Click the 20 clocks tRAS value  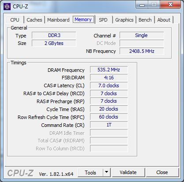click(109, 109)
